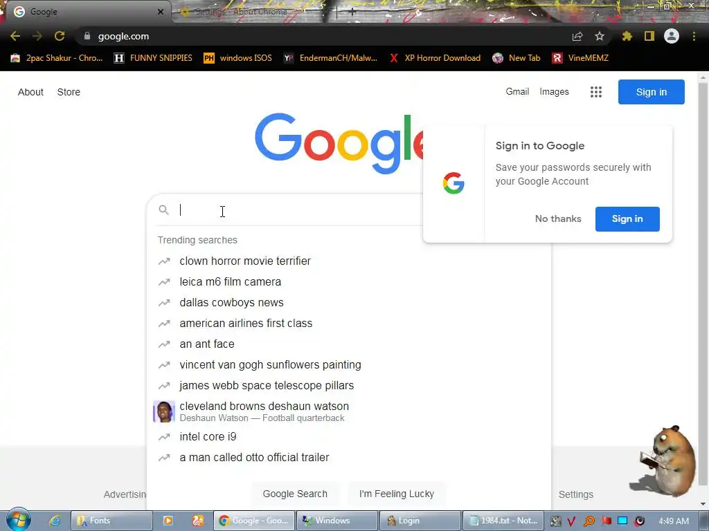Open the VineMEMZ bookmark
Image resolution: width=709 pixels, height=531 pixels.
pyautogui.click(x=581, y=58)
